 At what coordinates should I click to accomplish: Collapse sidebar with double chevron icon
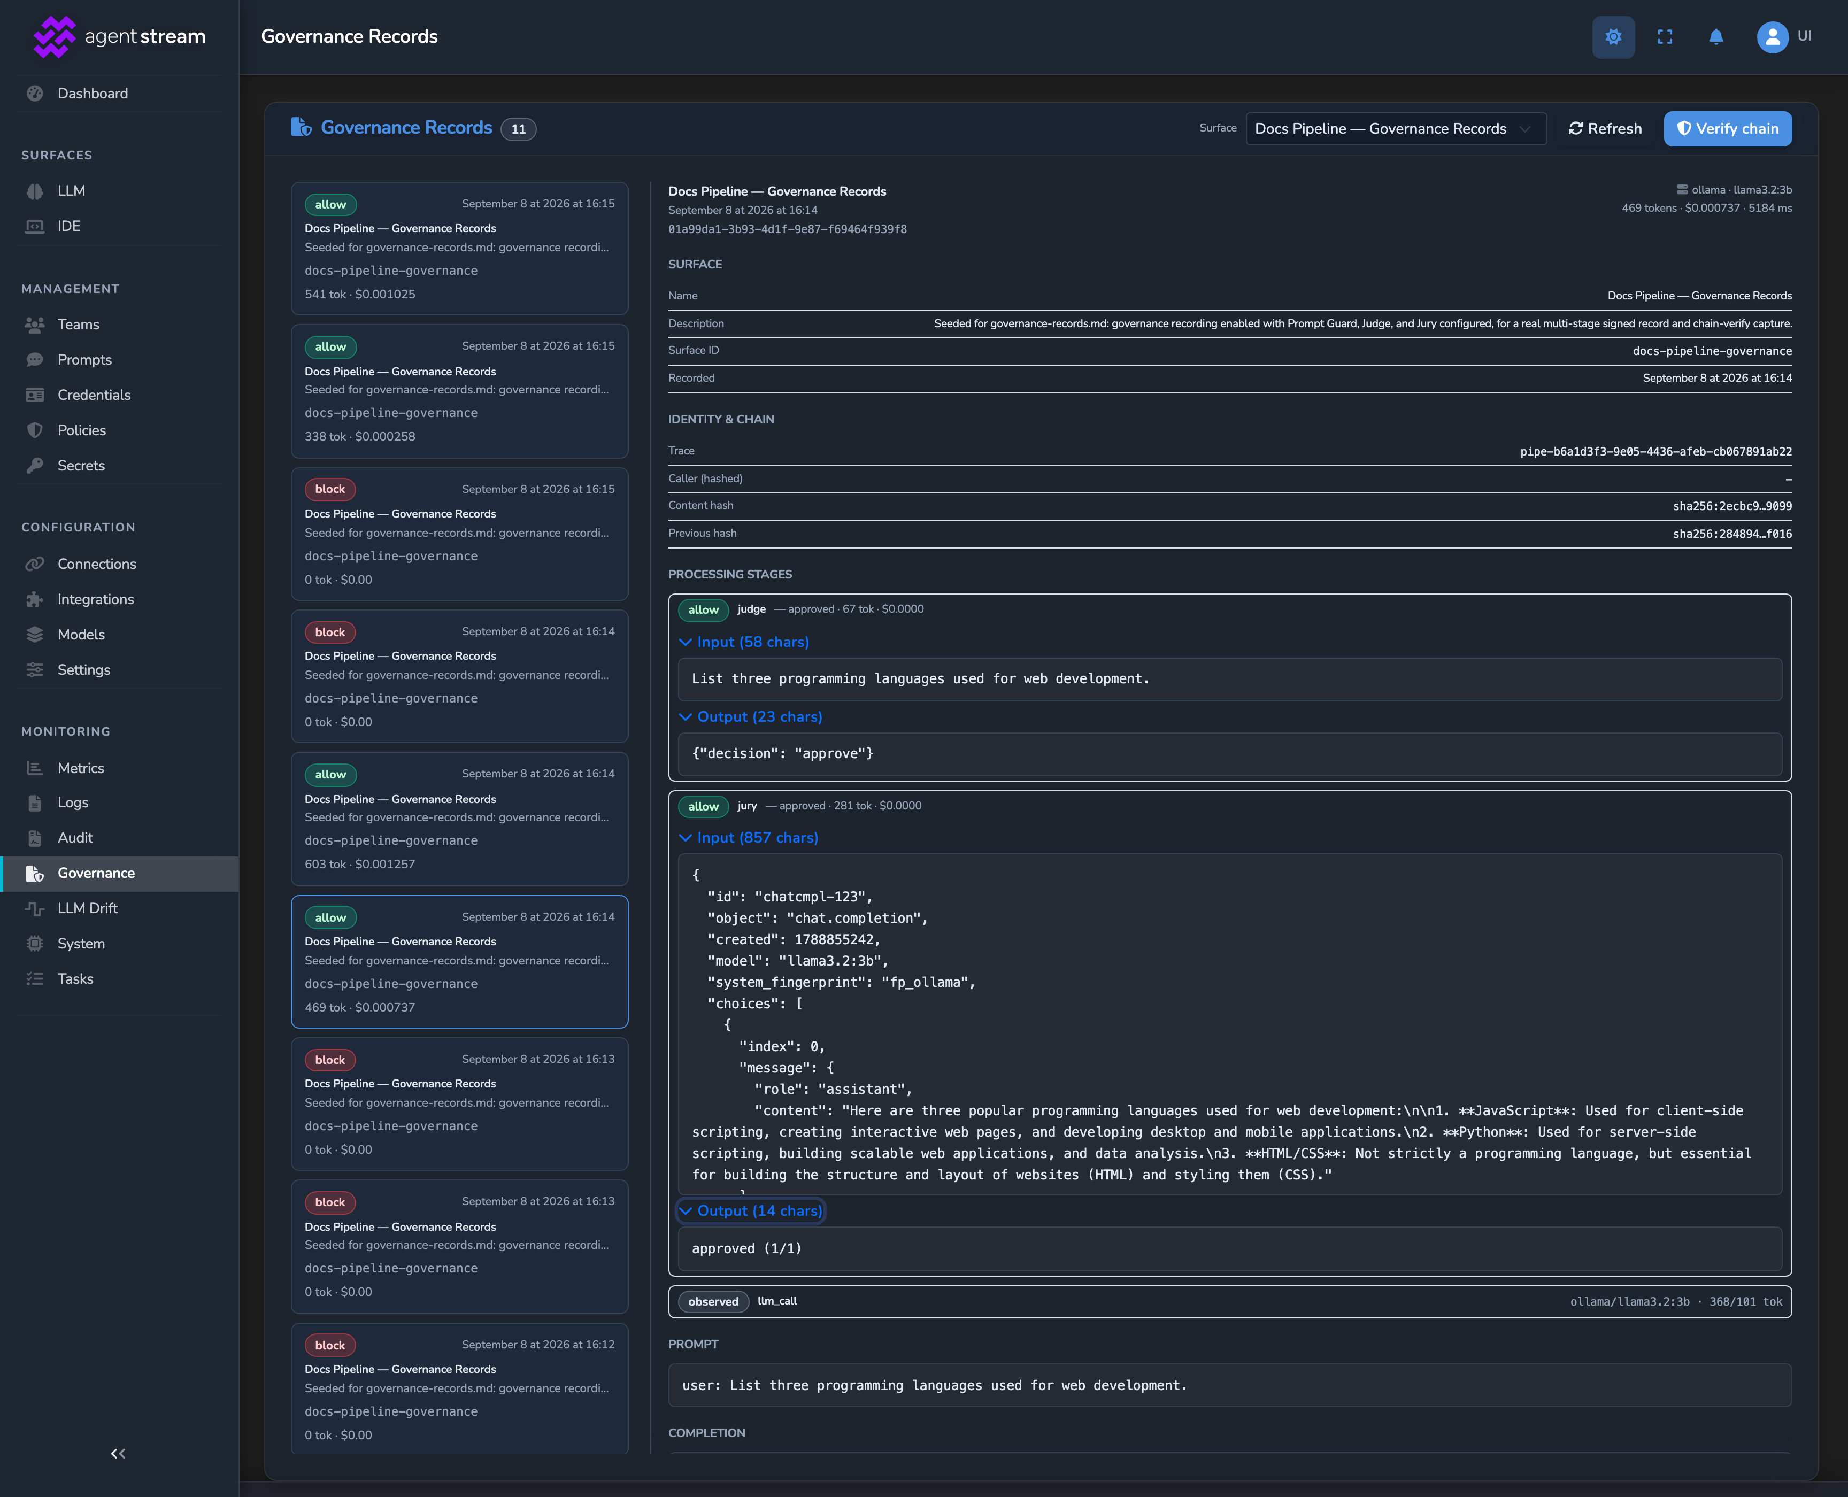click(118, 1454)
